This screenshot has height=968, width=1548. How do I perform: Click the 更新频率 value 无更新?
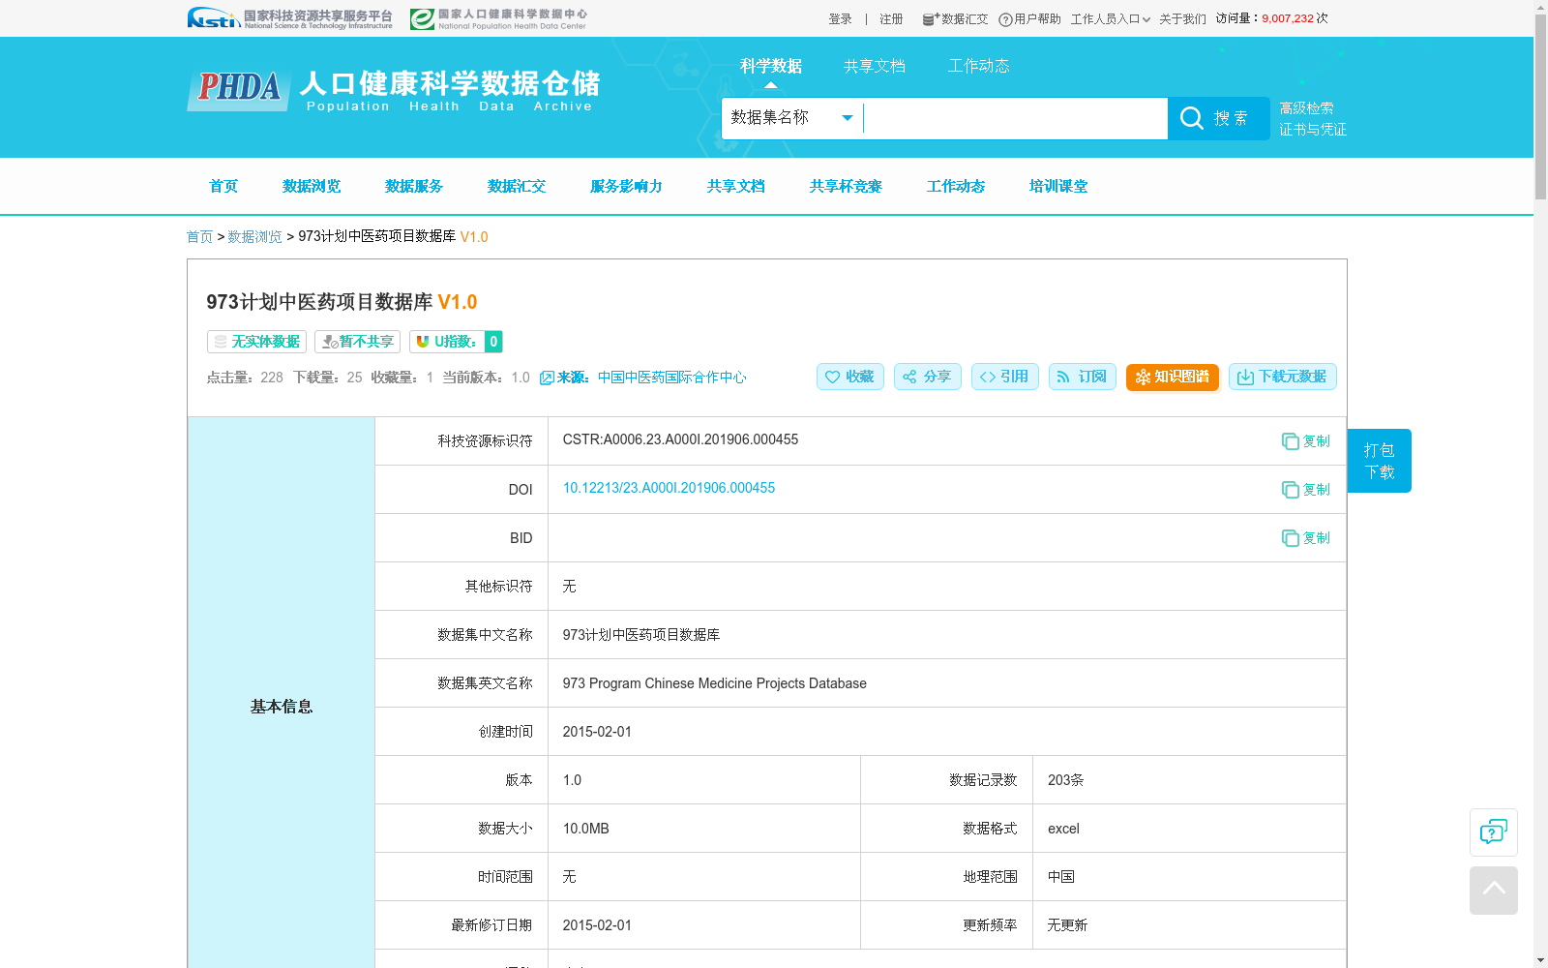(x=1067, y=925)
